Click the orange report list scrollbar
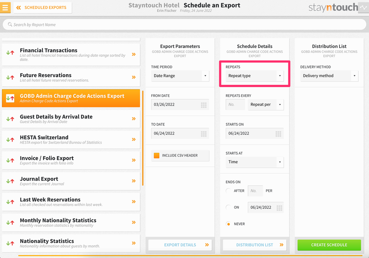The width and height of the screenshot is (369, 258). 143,138
